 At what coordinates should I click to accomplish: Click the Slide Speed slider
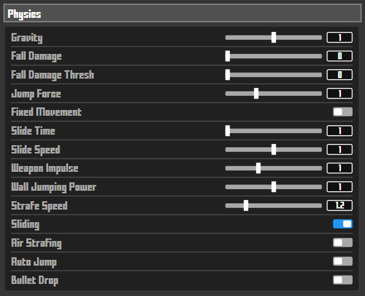pyautogui.click(x=273, y=150)
